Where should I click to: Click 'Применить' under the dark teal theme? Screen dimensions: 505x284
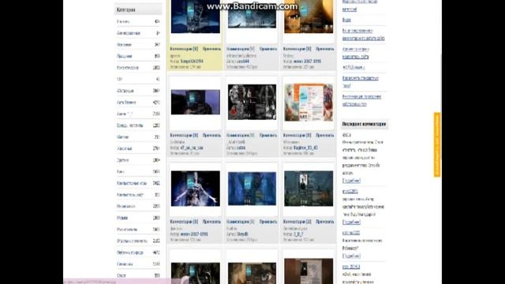(x=324, y=222)
